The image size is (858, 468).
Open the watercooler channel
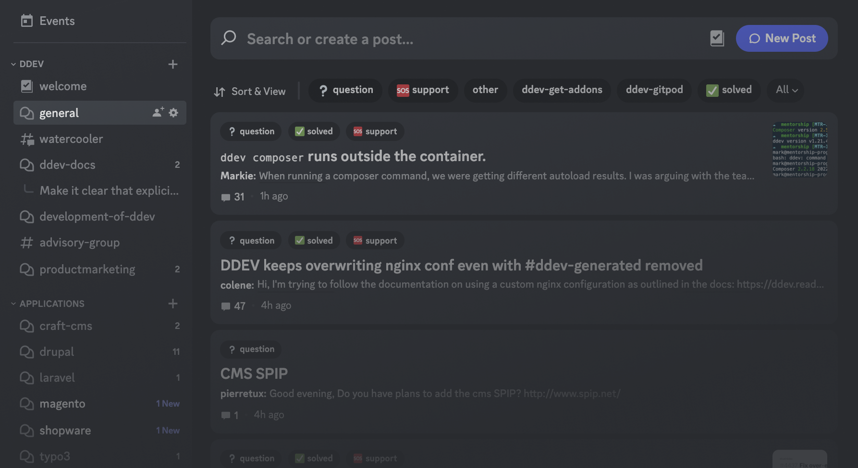71,139
